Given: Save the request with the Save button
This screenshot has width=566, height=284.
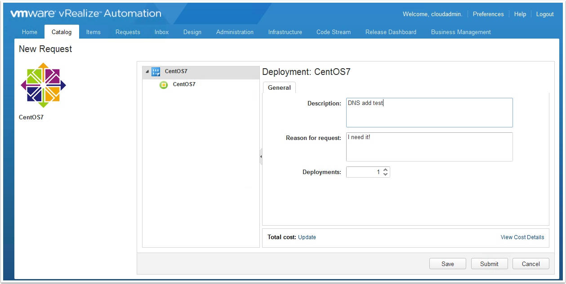Looking at the screenshot, I should (x=448, y=264).
